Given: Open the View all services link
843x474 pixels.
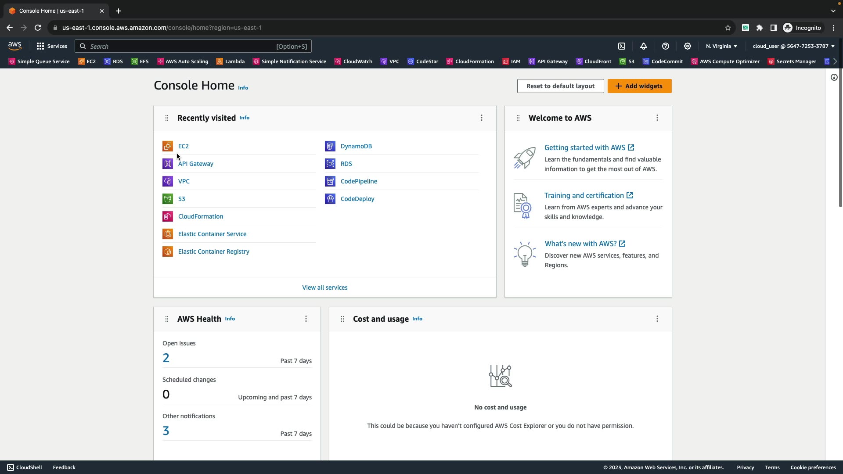Looking at the screenshot, I should [325, 287].
